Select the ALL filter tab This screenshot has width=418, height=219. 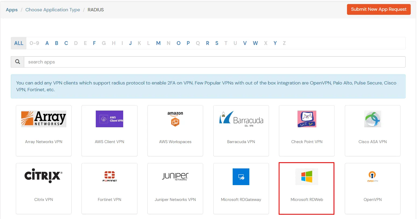pos(19,43)
